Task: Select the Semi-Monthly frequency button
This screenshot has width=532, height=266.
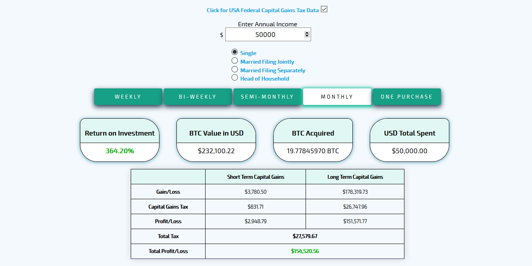Action: 267,97
